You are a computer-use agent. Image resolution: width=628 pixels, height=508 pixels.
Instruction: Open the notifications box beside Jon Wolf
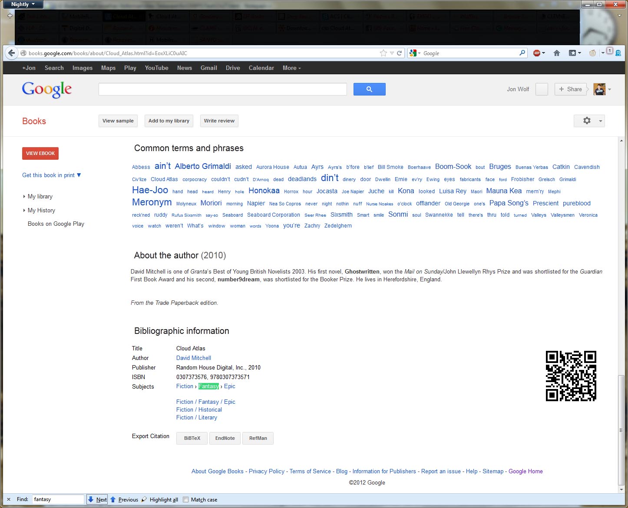pyautogui.click(x=542, y=89)
